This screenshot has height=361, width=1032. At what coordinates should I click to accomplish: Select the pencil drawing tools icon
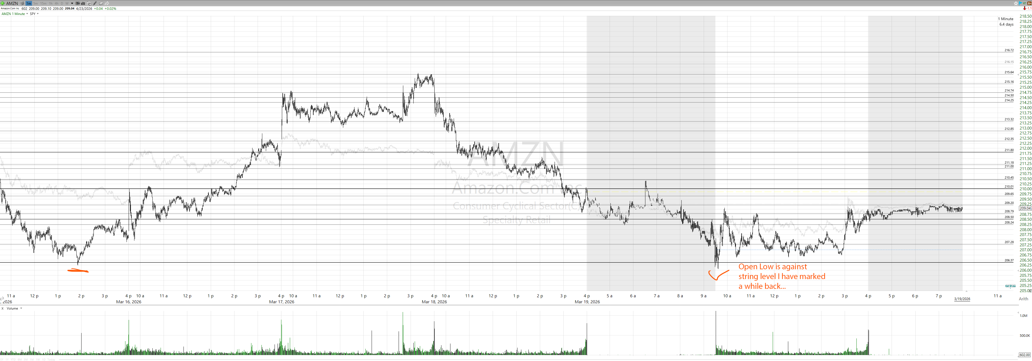(x=95, y=3)
